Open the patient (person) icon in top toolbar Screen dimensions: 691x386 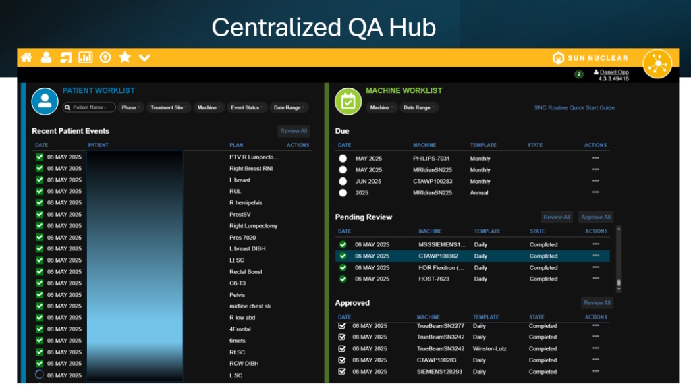[x=46, y=57]
